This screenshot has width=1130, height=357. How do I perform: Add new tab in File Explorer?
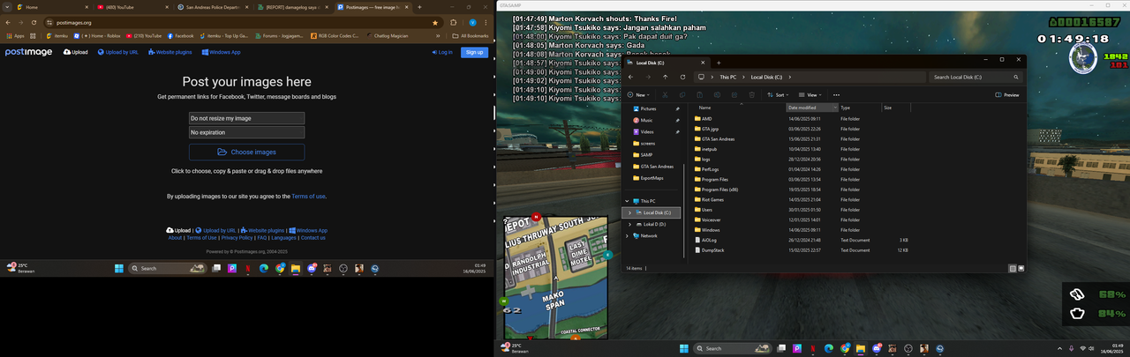pyautogui.click(x=719, y=63)
